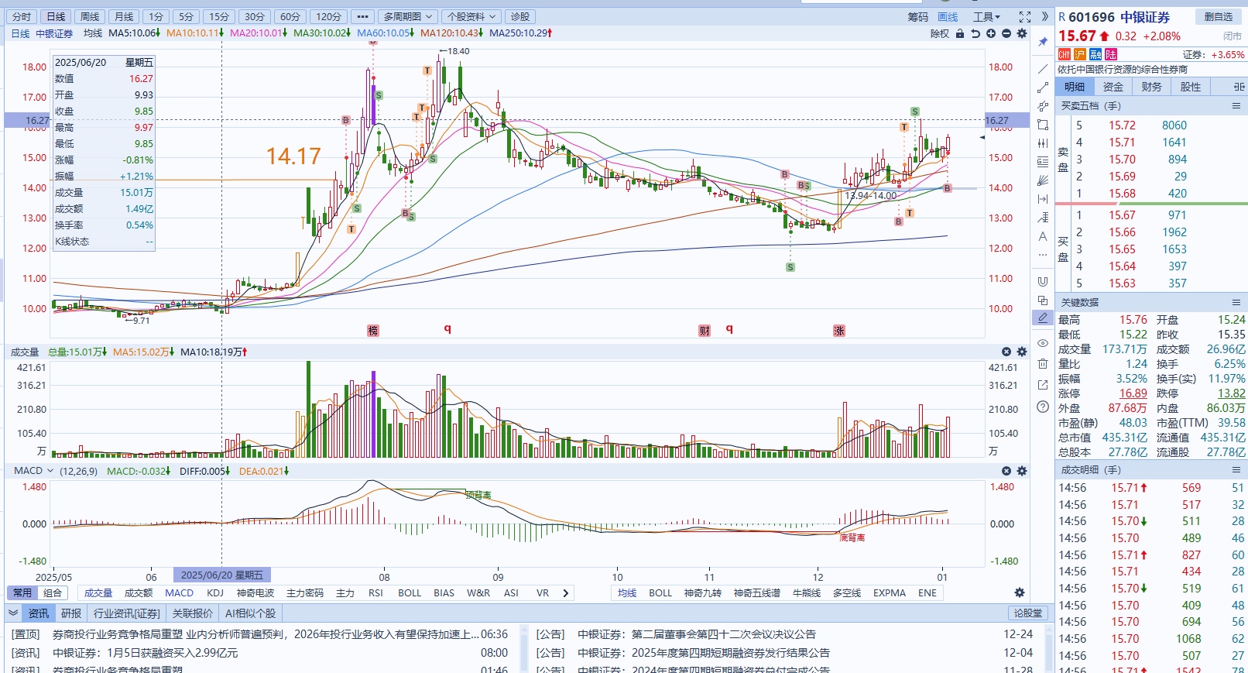
Task: Open the 多周期图 dropdown
Action: 408,16
